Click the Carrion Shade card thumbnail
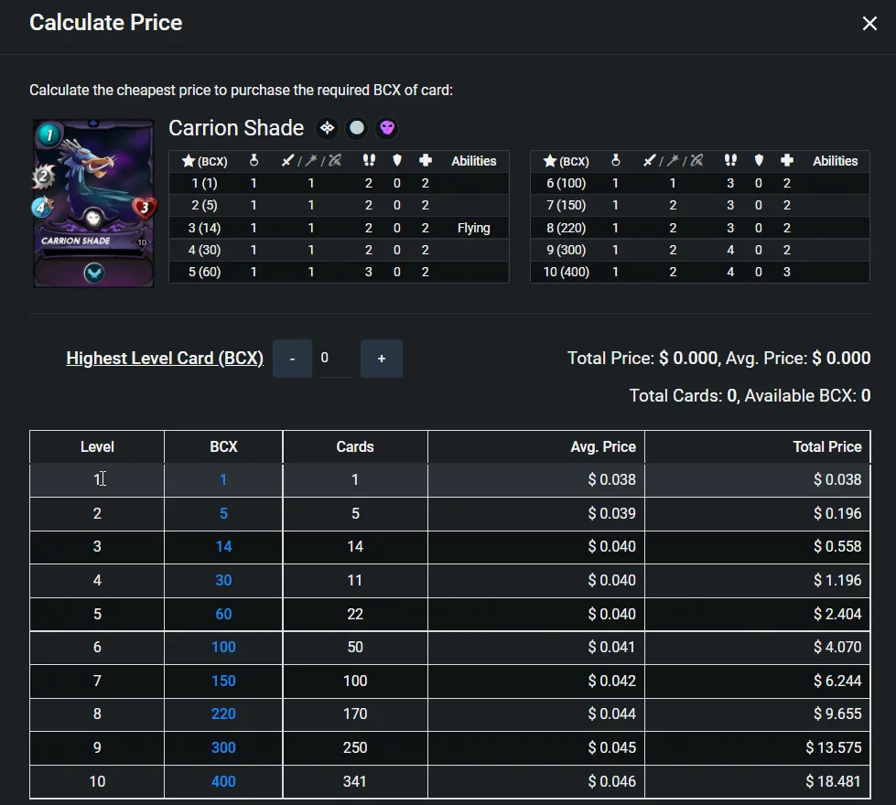The width and height of the screenshot is (896, 805). [x=93, y=203]
